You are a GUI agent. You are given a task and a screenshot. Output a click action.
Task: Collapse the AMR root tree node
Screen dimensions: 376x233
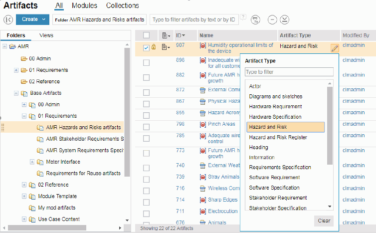tap(4, 46)
